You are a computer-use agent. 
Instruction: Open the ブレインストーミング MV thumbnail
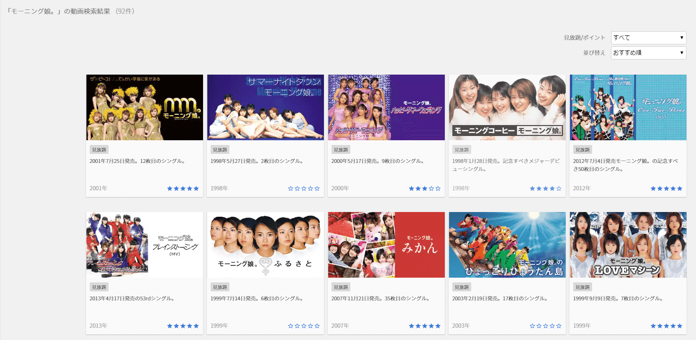[x=144, y=245]
